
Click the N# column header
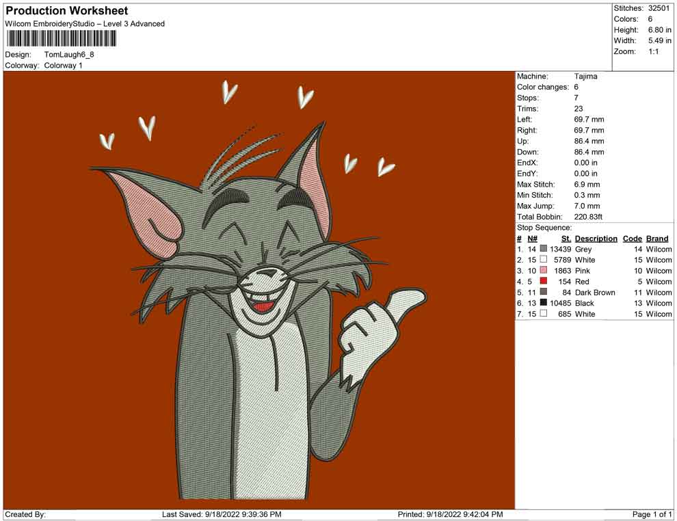click(532, 239)
